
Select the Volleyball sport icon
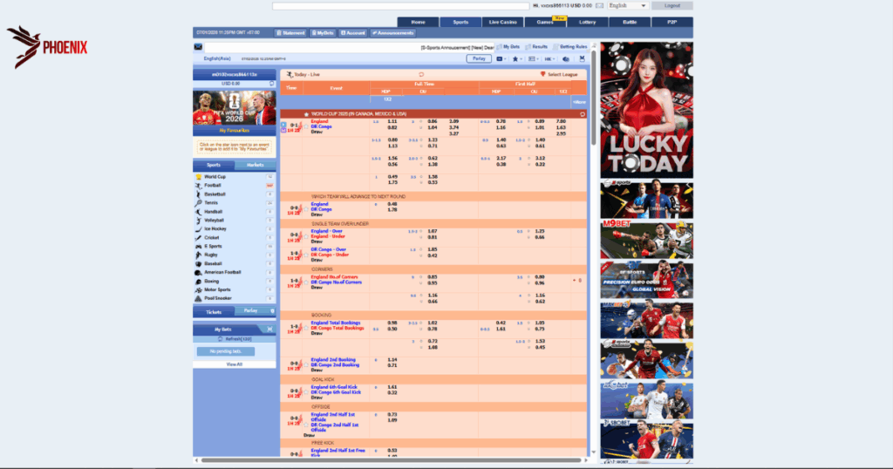tap(198, 221)
